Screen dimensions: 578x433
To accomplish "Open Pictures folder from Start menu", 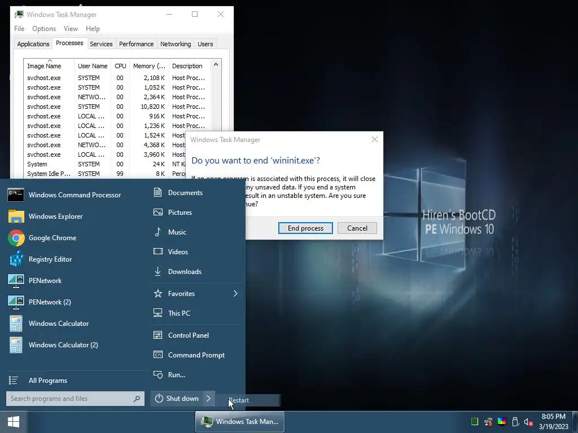I will pyautogui.click(x=196, y=213).
